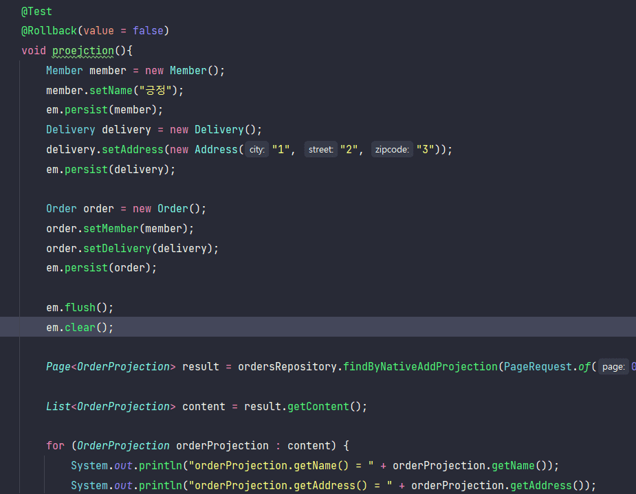Click the 'false' value in Rollback
This screenshot has height=494, width=636.
148,31
